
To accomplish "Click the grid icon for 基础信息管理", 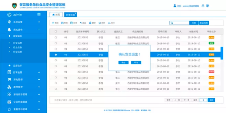I will (9, 95).
